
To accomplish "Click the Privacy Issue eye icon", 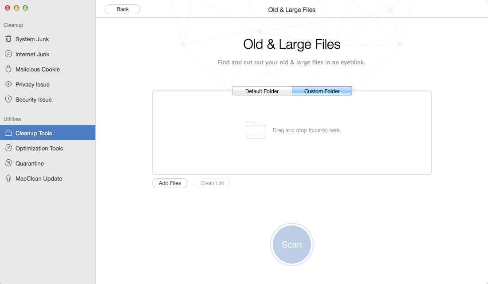I will tap(8, 84).
